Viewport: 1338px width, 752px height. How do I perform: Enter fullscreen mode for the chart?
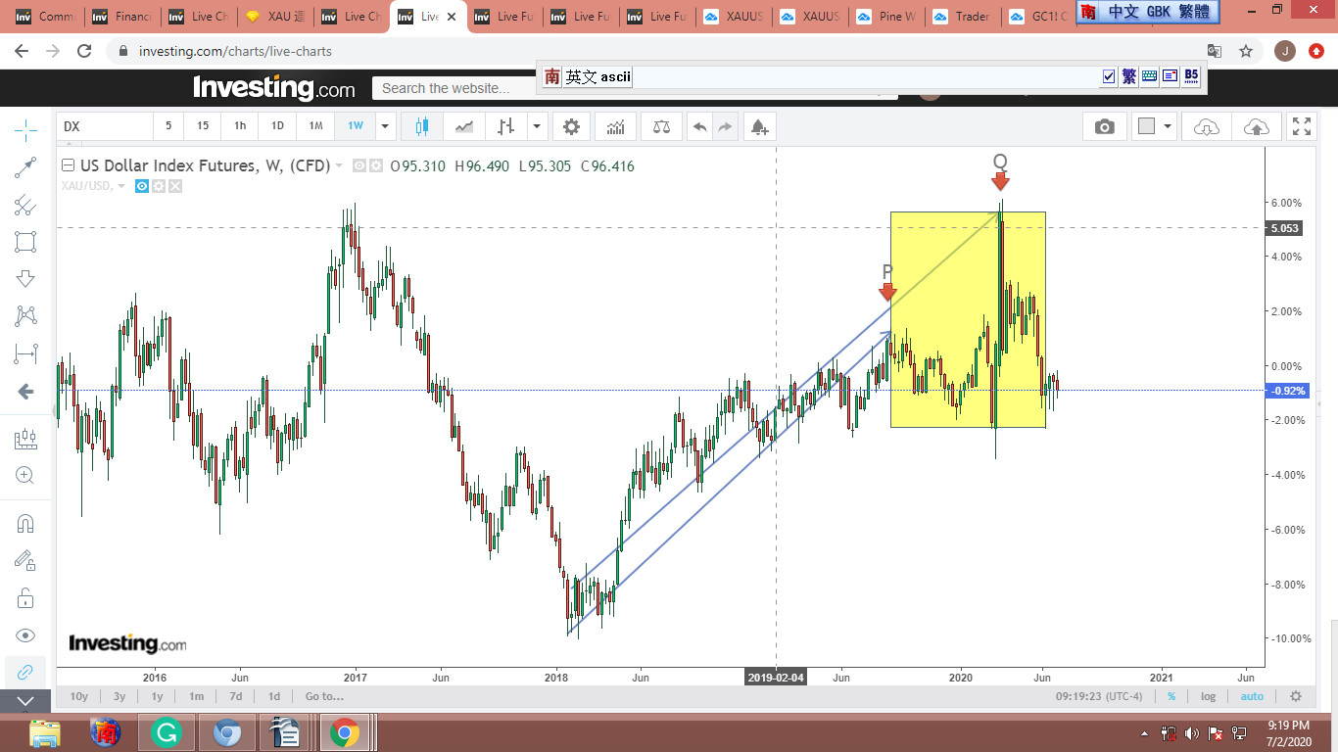(x=1302, y=126)
